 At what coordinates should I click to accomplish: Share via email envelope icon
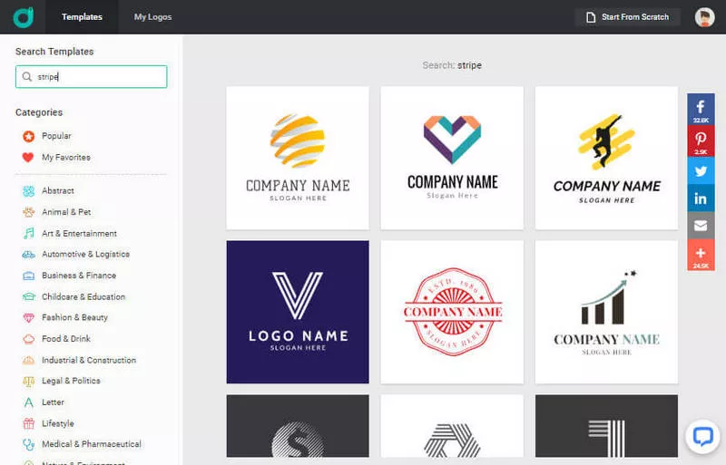pos(701,226)
